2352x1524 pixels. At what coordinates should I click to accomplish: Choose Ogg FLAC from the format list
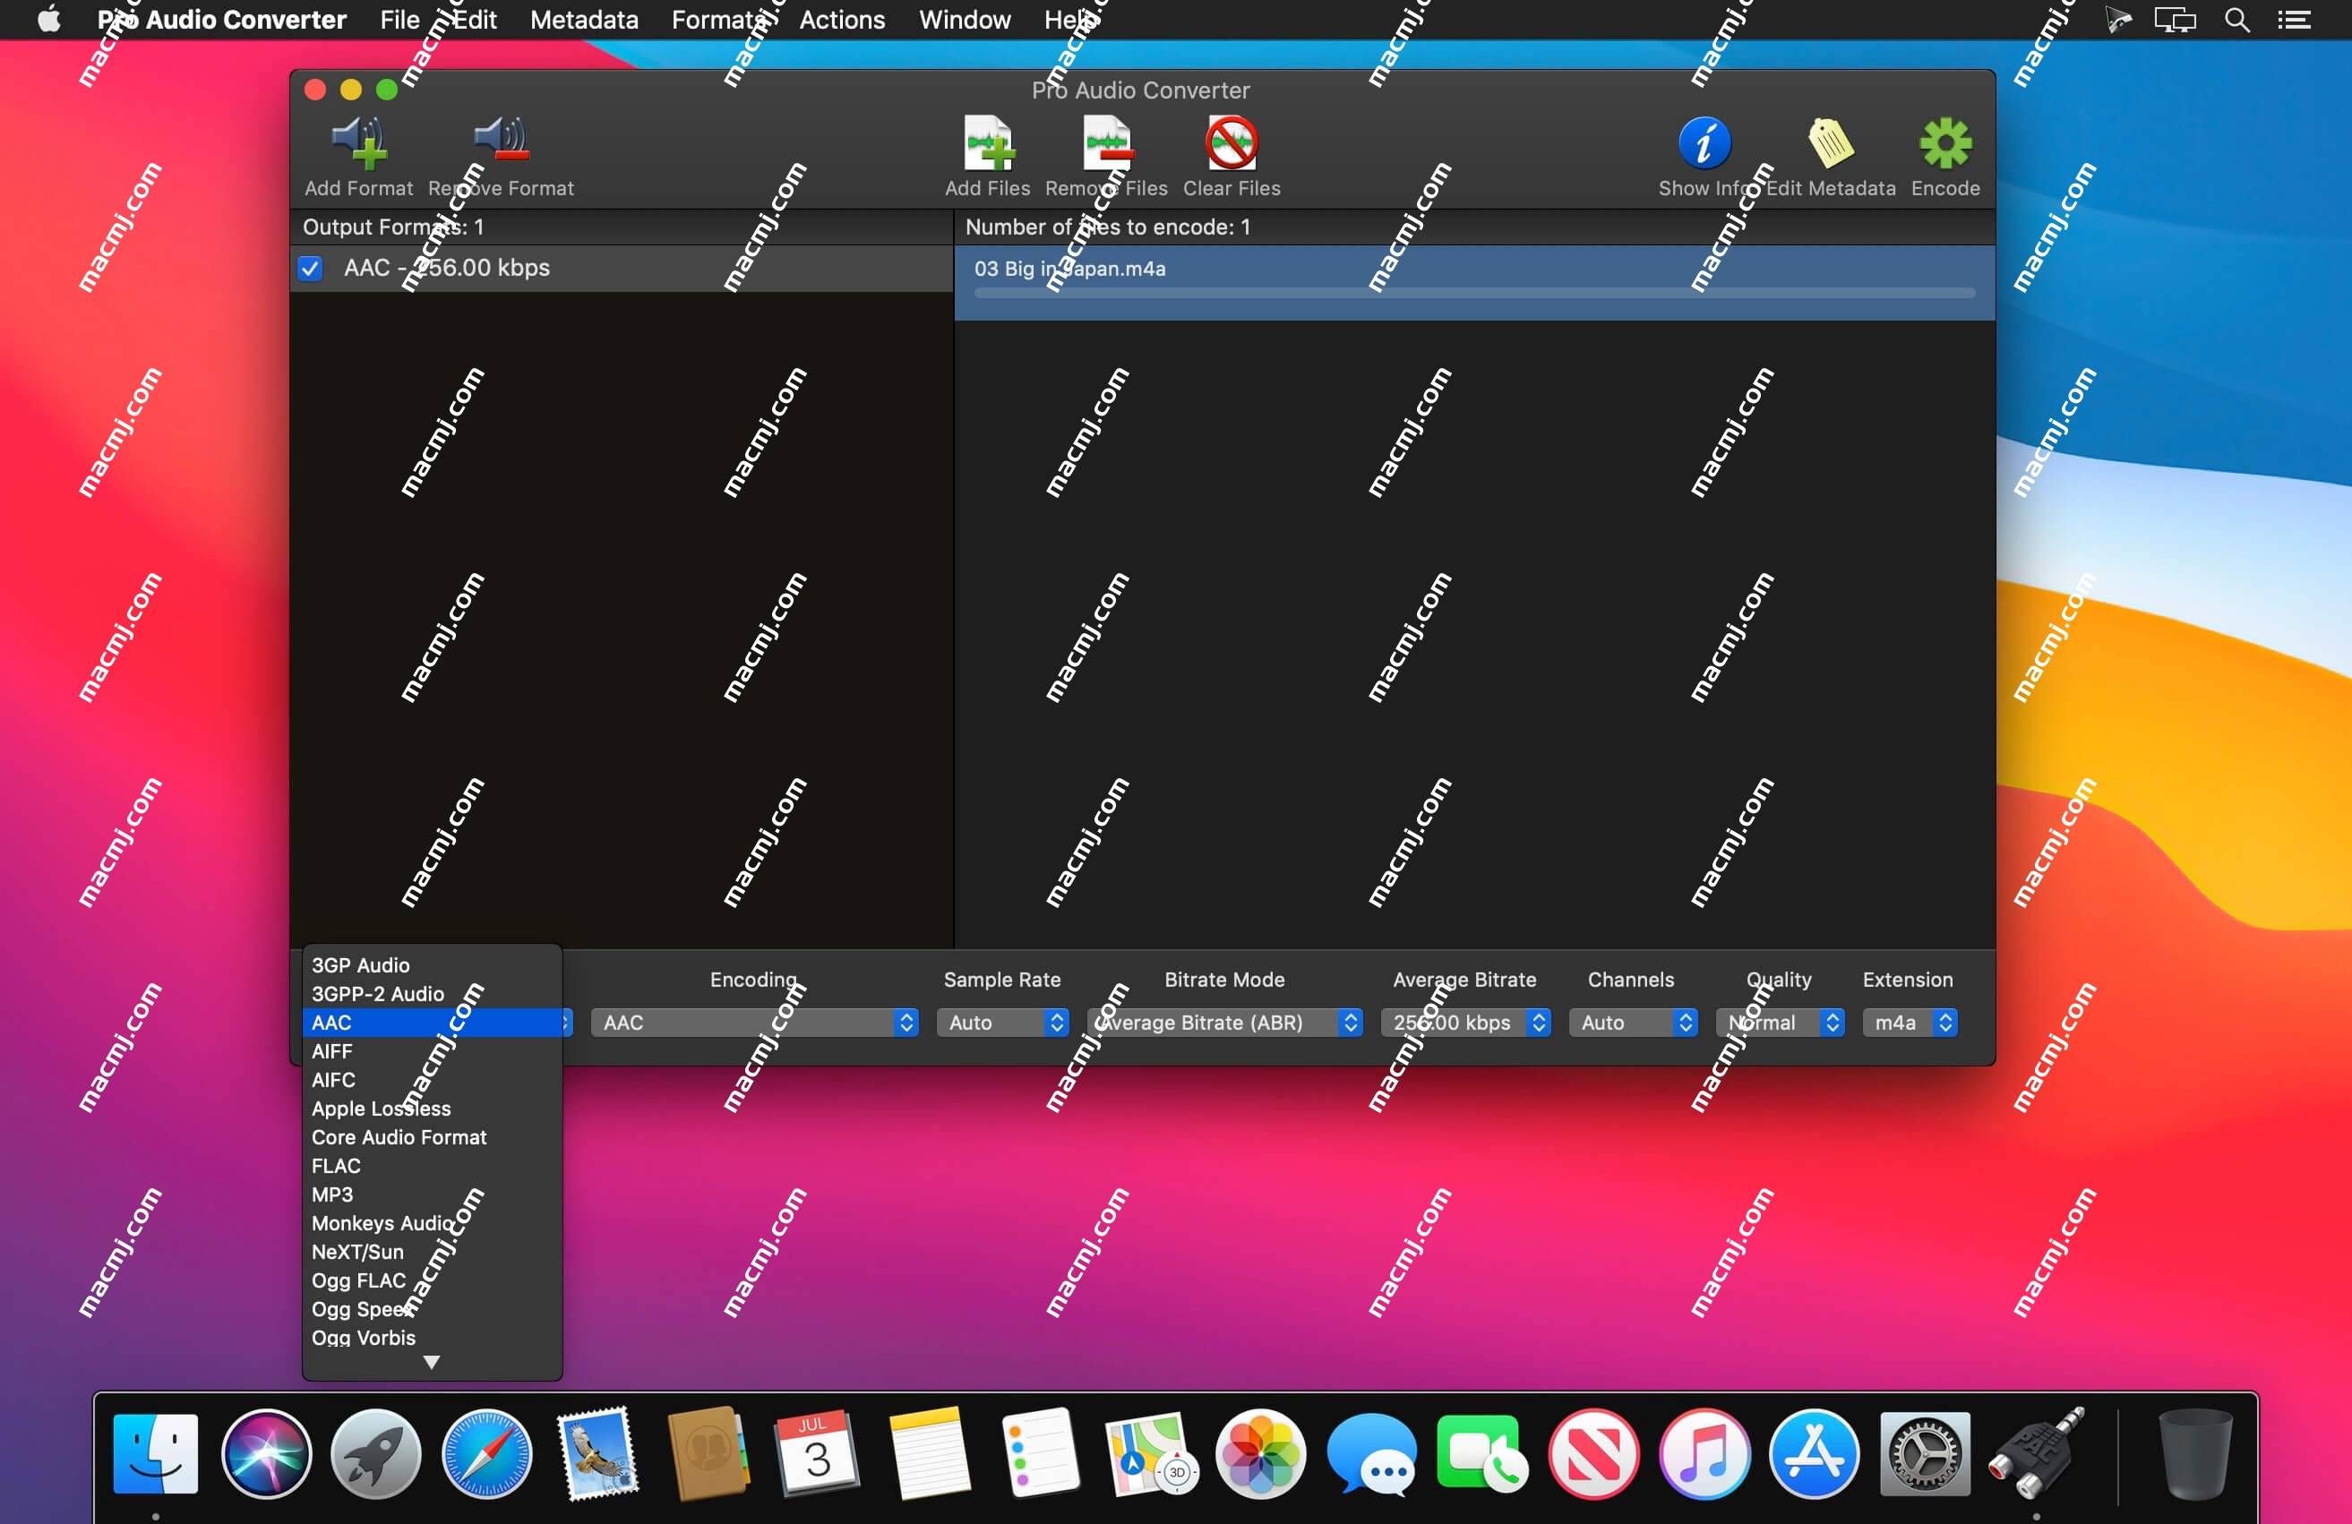[x=432, y=1280]
